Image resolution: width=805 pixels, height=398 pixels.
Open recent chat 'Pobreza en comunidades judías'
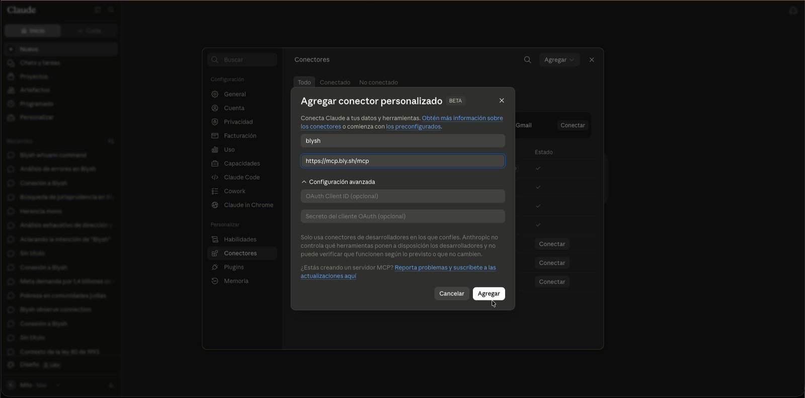[x=61, y=296]
